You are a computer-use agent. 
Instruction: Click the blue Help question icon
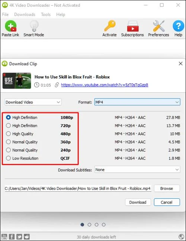178,26
